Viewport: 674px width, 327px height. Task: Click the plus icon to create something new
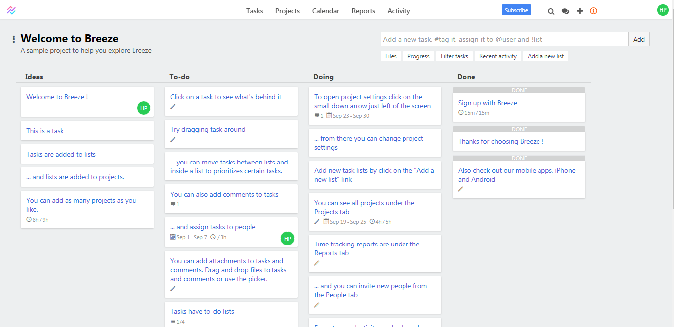579,10
